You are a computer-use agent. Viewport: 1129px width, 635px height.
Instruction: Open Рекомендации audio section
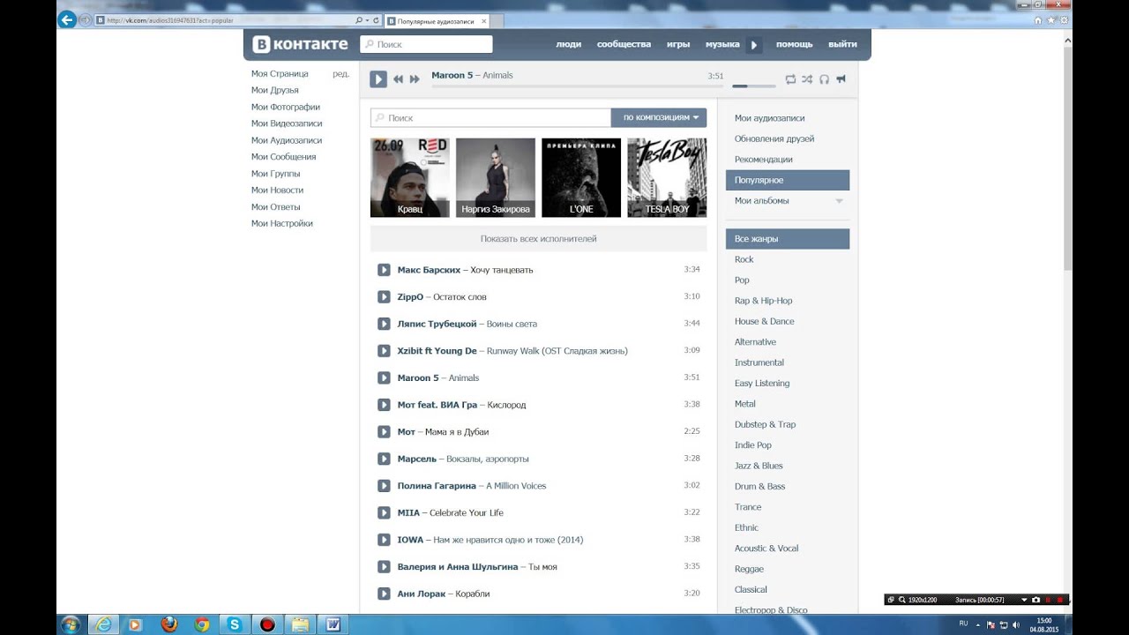764,160
